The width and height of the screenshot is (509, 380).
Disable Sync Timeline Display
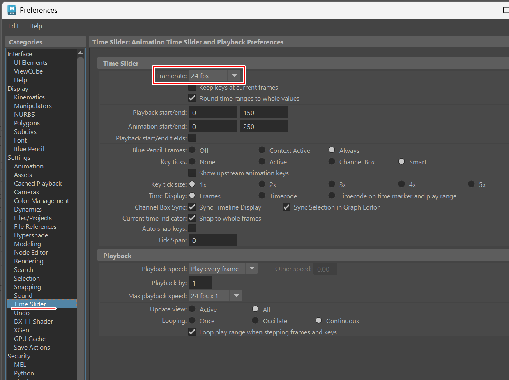pos(192,207)
